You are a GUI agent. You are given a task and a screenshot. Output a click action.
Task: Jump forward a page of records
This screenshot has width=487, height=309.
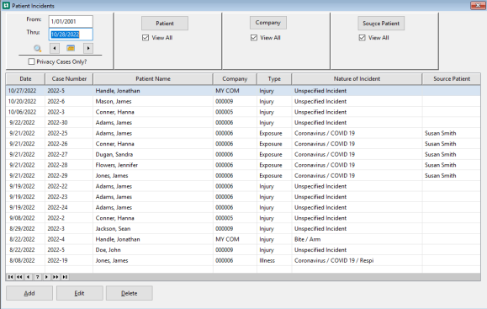click(x=56, y=277)
